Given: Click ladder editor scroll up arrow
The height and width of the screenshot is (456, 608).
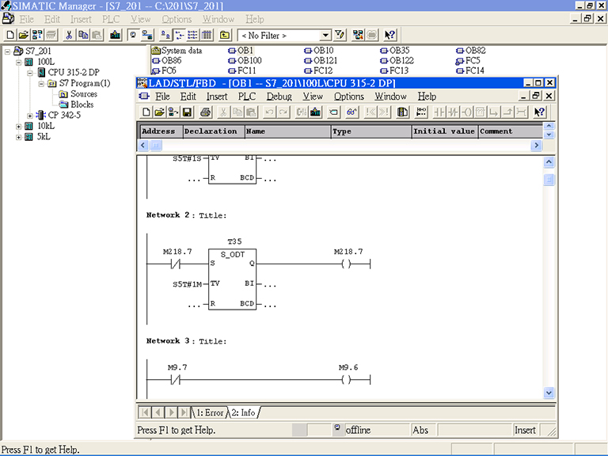Looking at the screenshot, I should coord(549,161).
